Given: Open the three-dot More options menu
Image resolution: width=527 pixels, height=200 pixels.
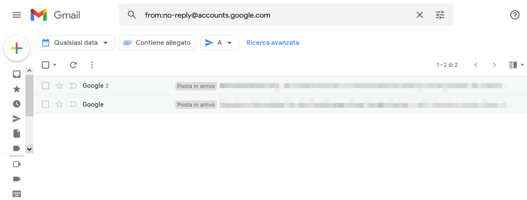Looking at the screenshot, I should [92, 65].
